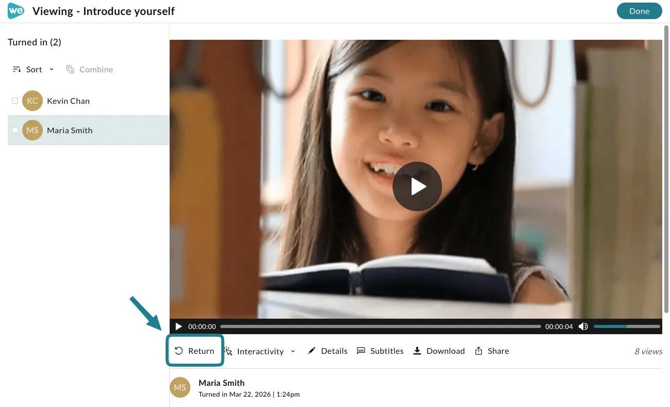The width and height of the screenshot is (670, 407).
Task: Open Subtitles options
Action: (x=380, y=351)
